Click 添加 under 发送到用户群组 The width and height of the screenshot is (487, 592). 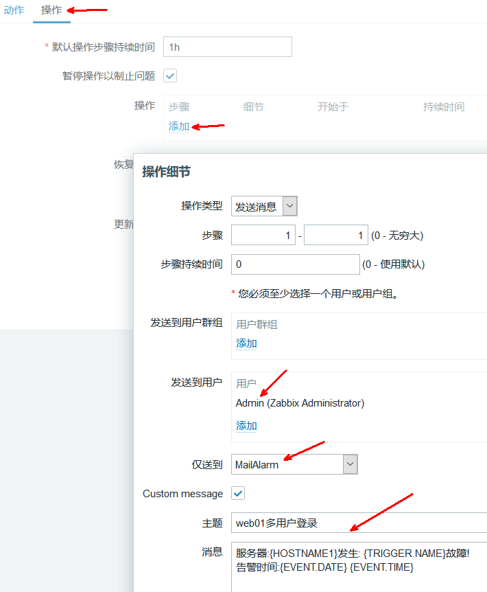point(246,343)
